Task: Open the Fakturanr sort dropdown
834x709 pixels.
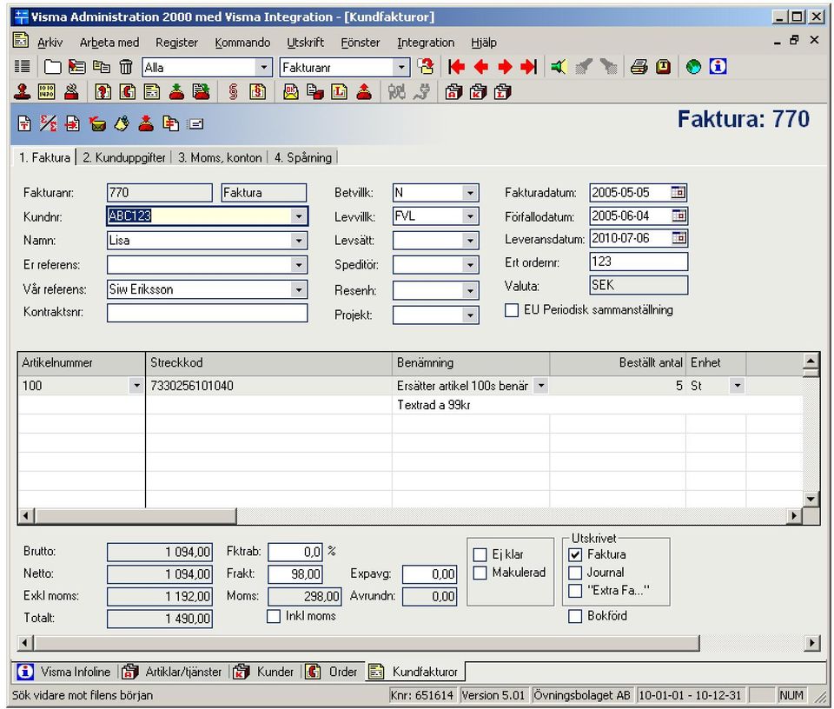Action: [x=401, y=68]
